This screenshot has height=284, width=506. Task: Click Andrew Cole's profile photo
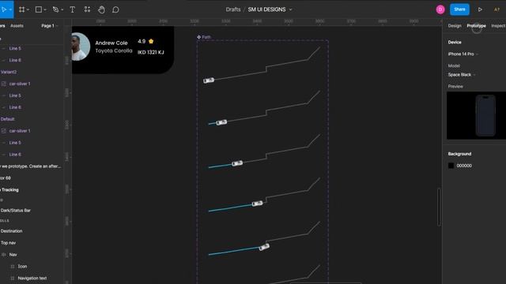point(81,47)
